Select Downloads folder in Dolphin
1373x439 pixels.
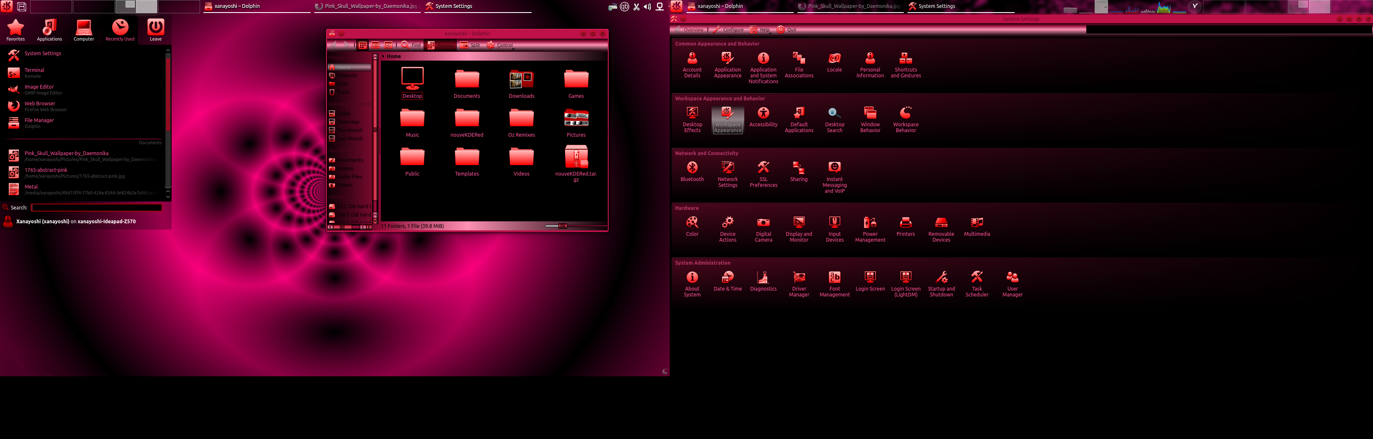(521, 84)
